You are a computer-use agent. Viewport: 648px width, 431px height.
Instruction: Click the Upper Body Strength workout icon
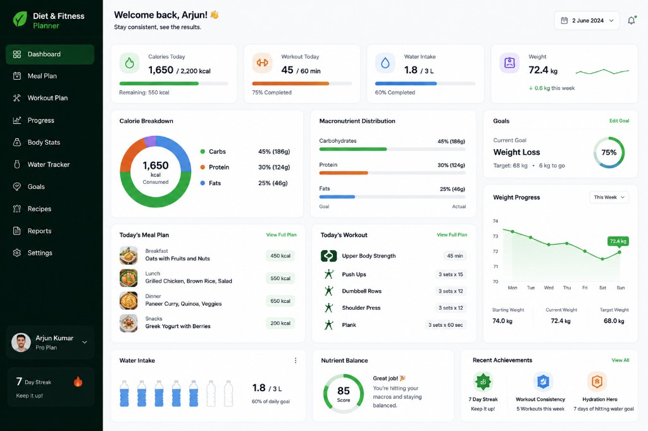click(328, 256)
